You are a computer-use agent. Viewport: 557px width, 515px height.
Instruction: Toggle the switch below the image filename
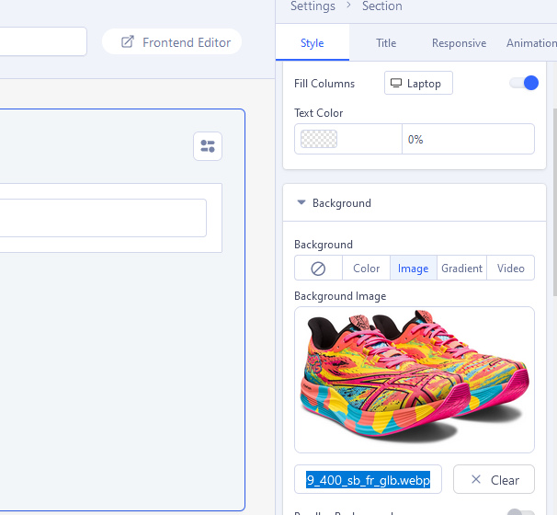(x=520, y=513)
